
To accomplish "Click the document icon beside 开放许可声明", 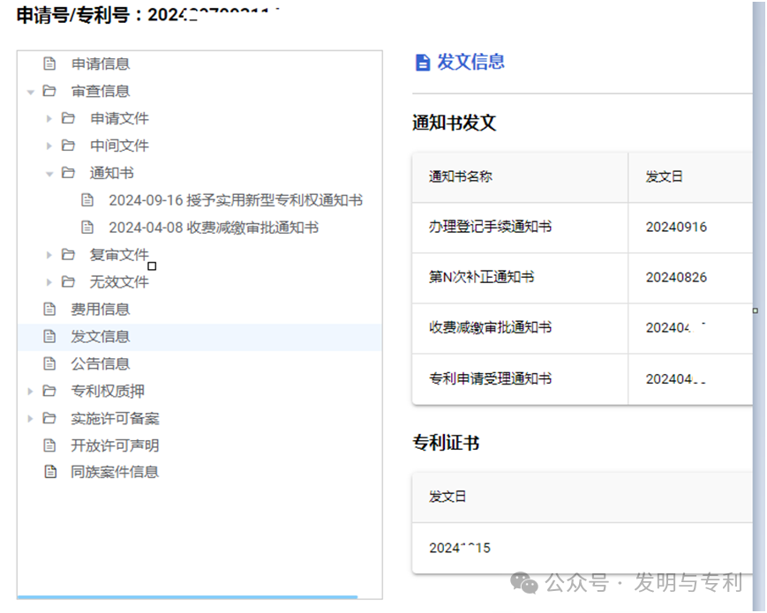I will [50, 445].
